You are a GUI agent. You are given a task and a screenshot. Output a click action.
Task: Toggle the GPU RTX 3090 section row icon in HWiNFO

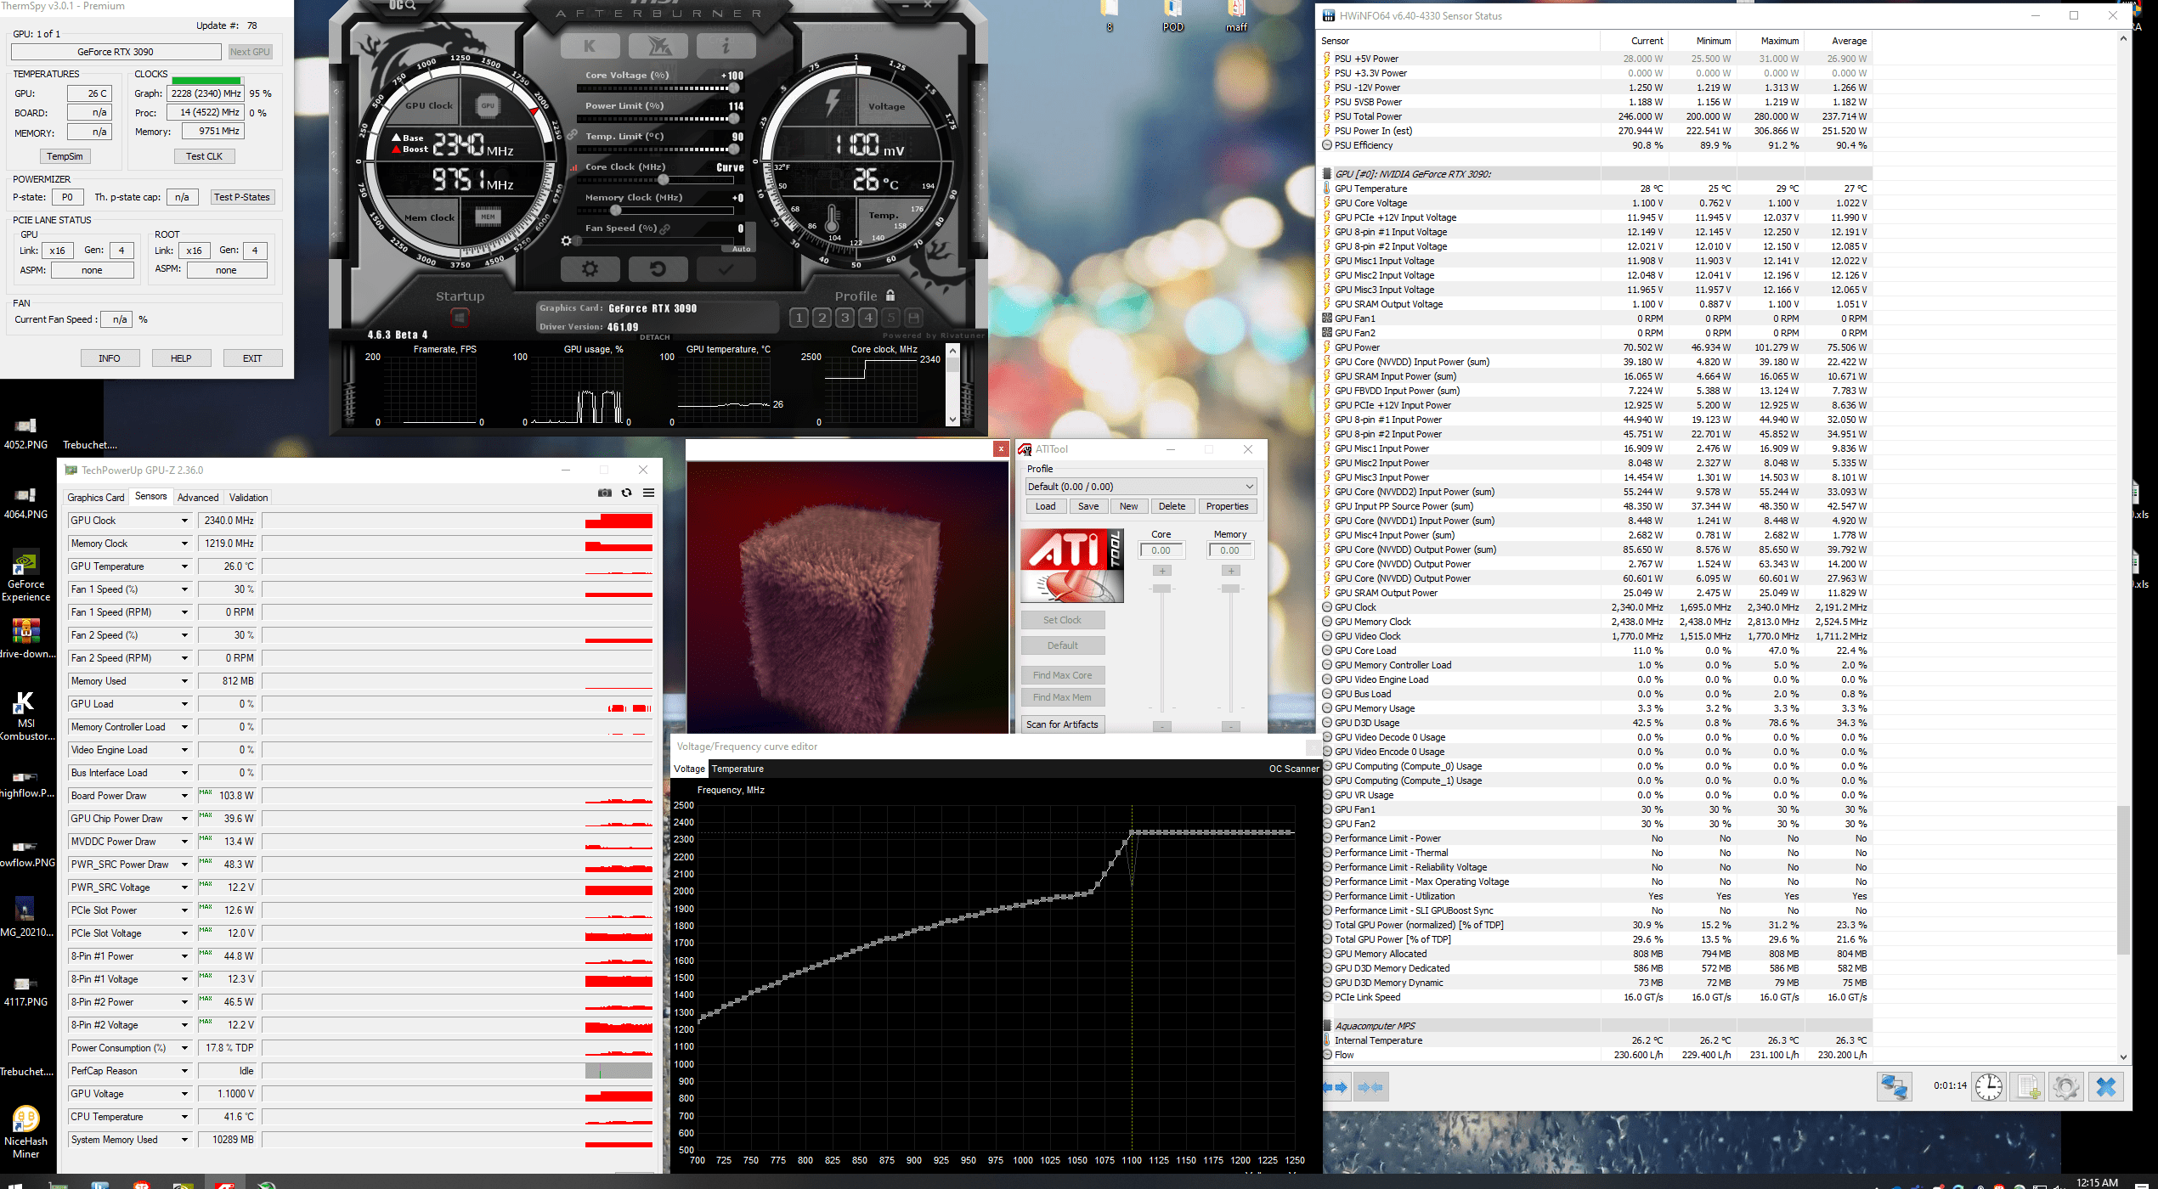pos(1327,174)
